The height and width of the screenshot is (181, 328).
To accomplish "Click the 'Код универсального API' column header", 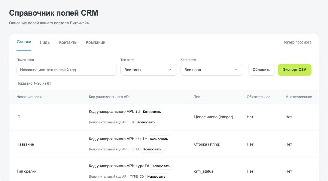I will pos(109,97).
